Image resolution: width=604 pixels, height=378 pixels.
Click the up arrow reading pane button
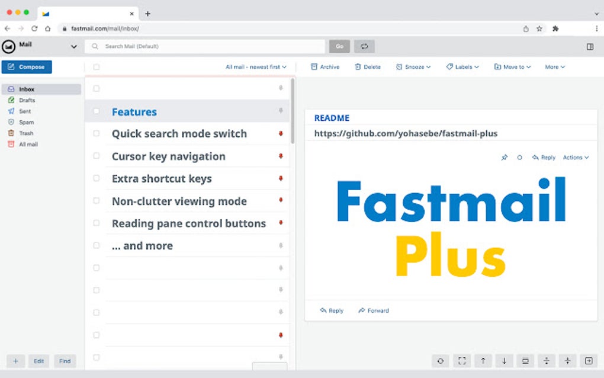[483, 361]
